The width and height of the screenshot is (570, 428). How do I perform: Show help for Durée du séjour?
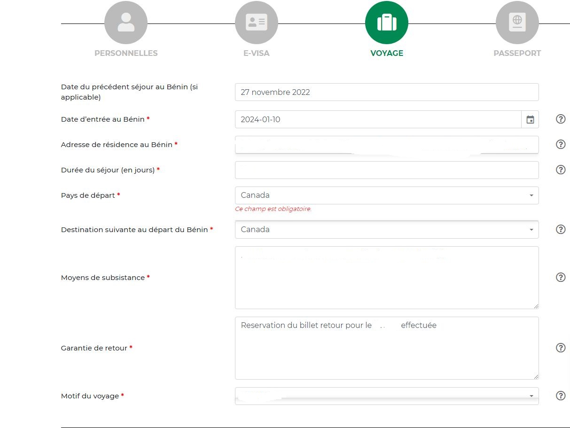(x=561, y=170)
